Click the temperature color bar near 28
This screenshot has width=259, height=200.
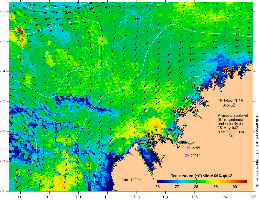196,181
